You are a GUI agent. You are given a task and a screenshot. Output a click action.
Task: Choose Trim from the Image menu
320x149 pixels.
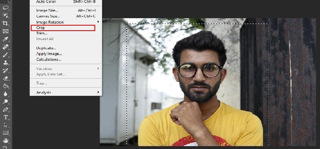[x=66, y=34]
